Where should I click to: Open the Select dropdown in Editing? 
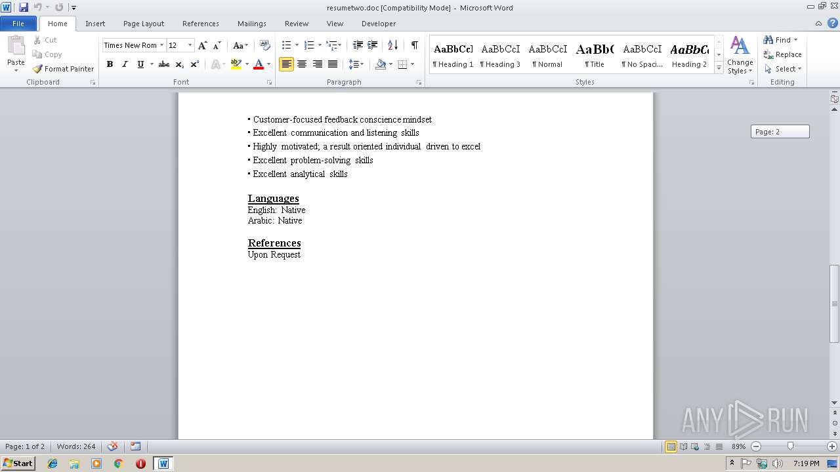tap(783, 69)
